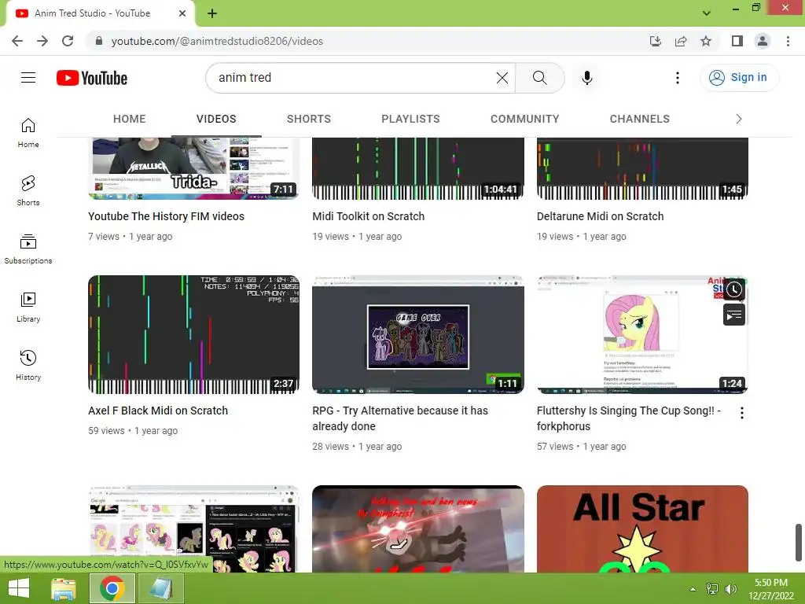Viewport: 805px width, 604px height.
Task: Open All Star video thumbnail
Action: point(642,528)
